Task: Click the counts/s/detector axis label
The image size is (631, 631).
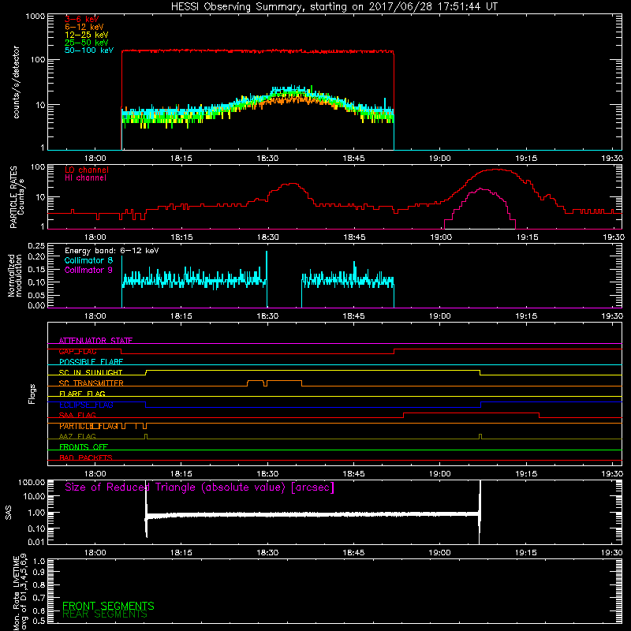Action: 17,82
